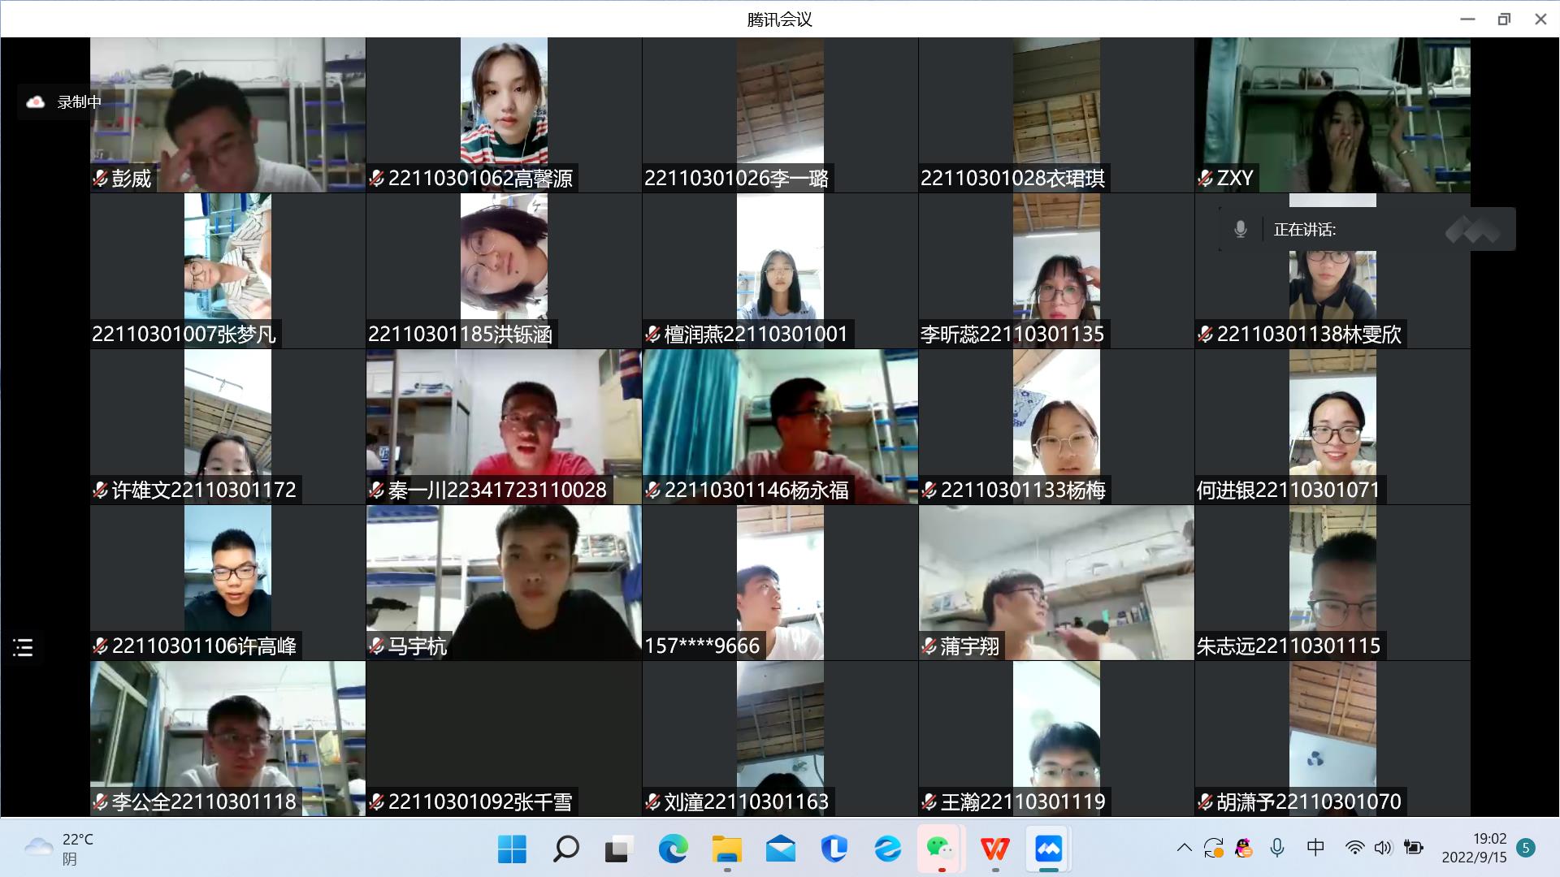The height and width of the screenshot is (877, 1560).
Task: Click the microphone icon in speaking indicator
Action: (x=1240, y=230)
